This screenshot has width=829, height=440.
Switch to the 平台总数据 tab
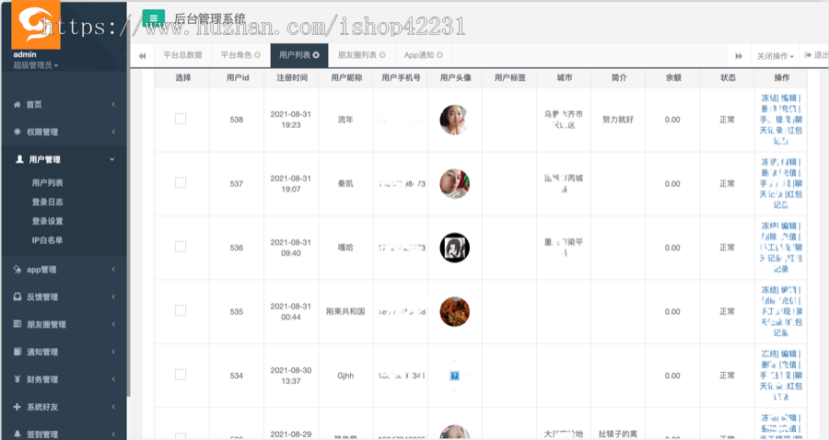183,55
